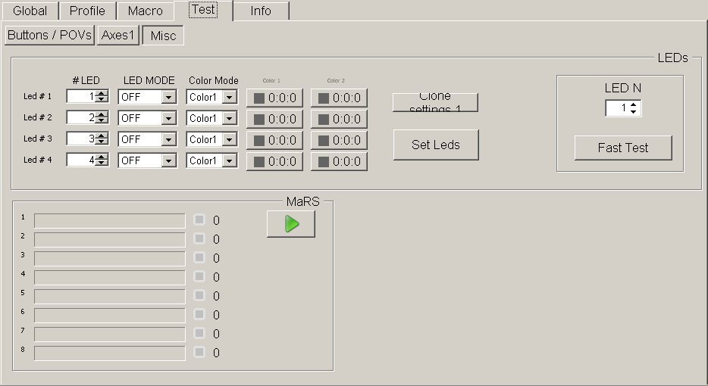
Task: Click MaRS row 2 text field
Action: tap(109, 240)
